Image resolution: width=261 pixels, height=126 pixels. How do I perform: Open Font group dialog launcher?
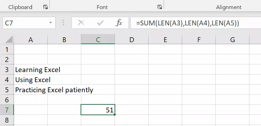pyautogui.click(x=160, y=7)
